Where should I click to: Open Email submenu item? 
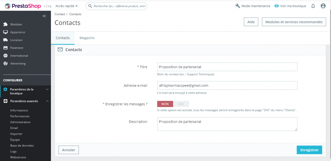(x=14, y=128)
